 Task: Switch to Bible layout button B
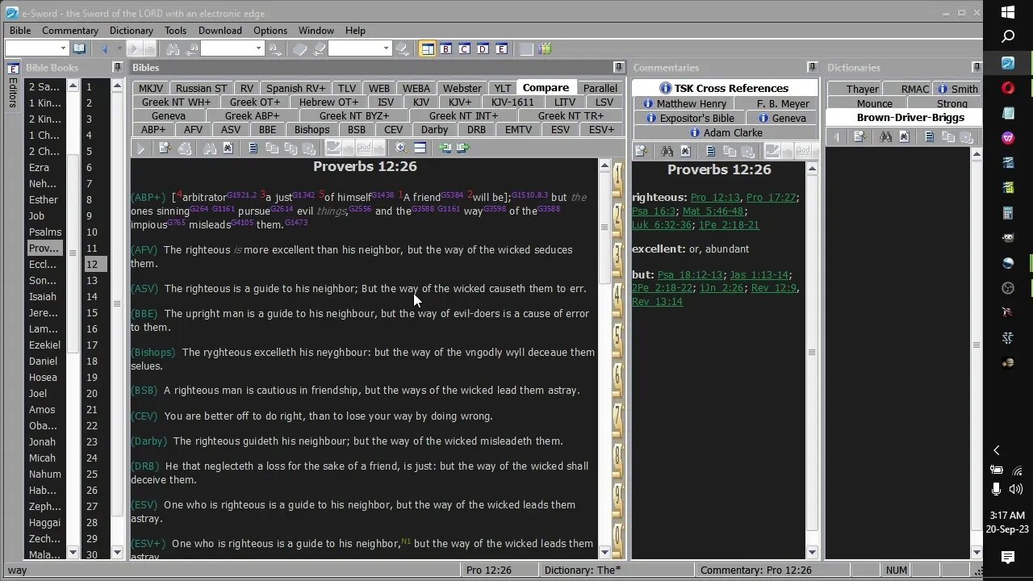point(445,48)
